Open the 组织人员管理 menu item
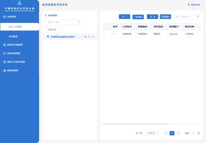 20,27
